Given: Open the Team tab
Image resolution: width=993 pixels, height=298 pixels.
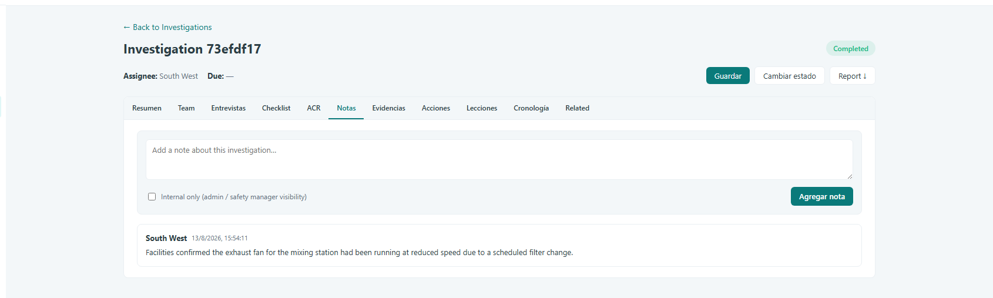Looking at the screenshot, I should (186, 108).
